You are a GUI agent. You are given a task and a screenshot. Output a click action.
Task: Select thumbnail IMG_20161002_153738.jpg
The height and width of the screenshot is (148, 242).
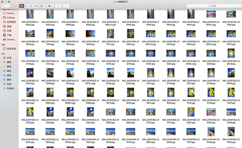tap(211, 132)
